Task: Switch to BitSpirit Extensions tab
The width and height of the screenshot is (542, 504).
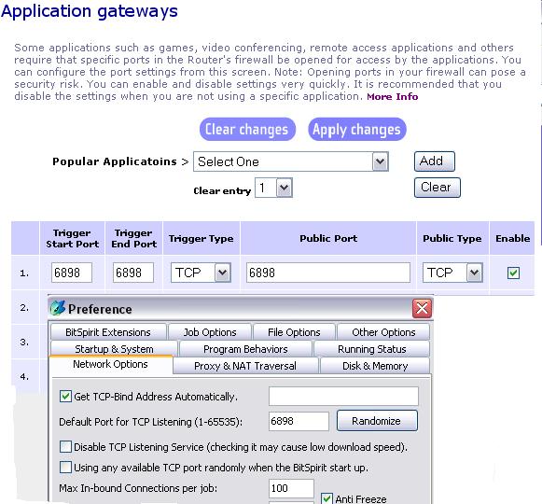Action: (108, 332)
